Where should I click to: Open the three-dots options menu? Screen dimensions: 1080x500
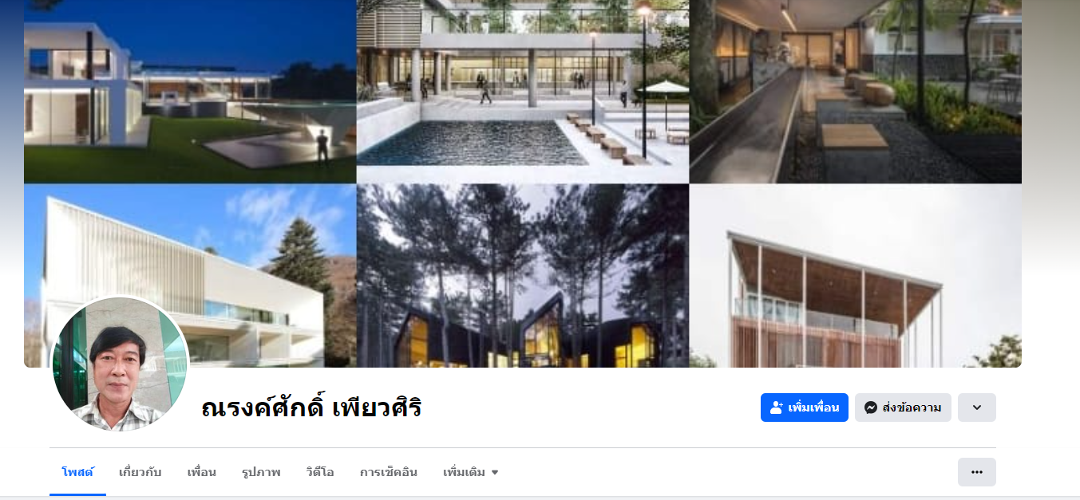976,472
